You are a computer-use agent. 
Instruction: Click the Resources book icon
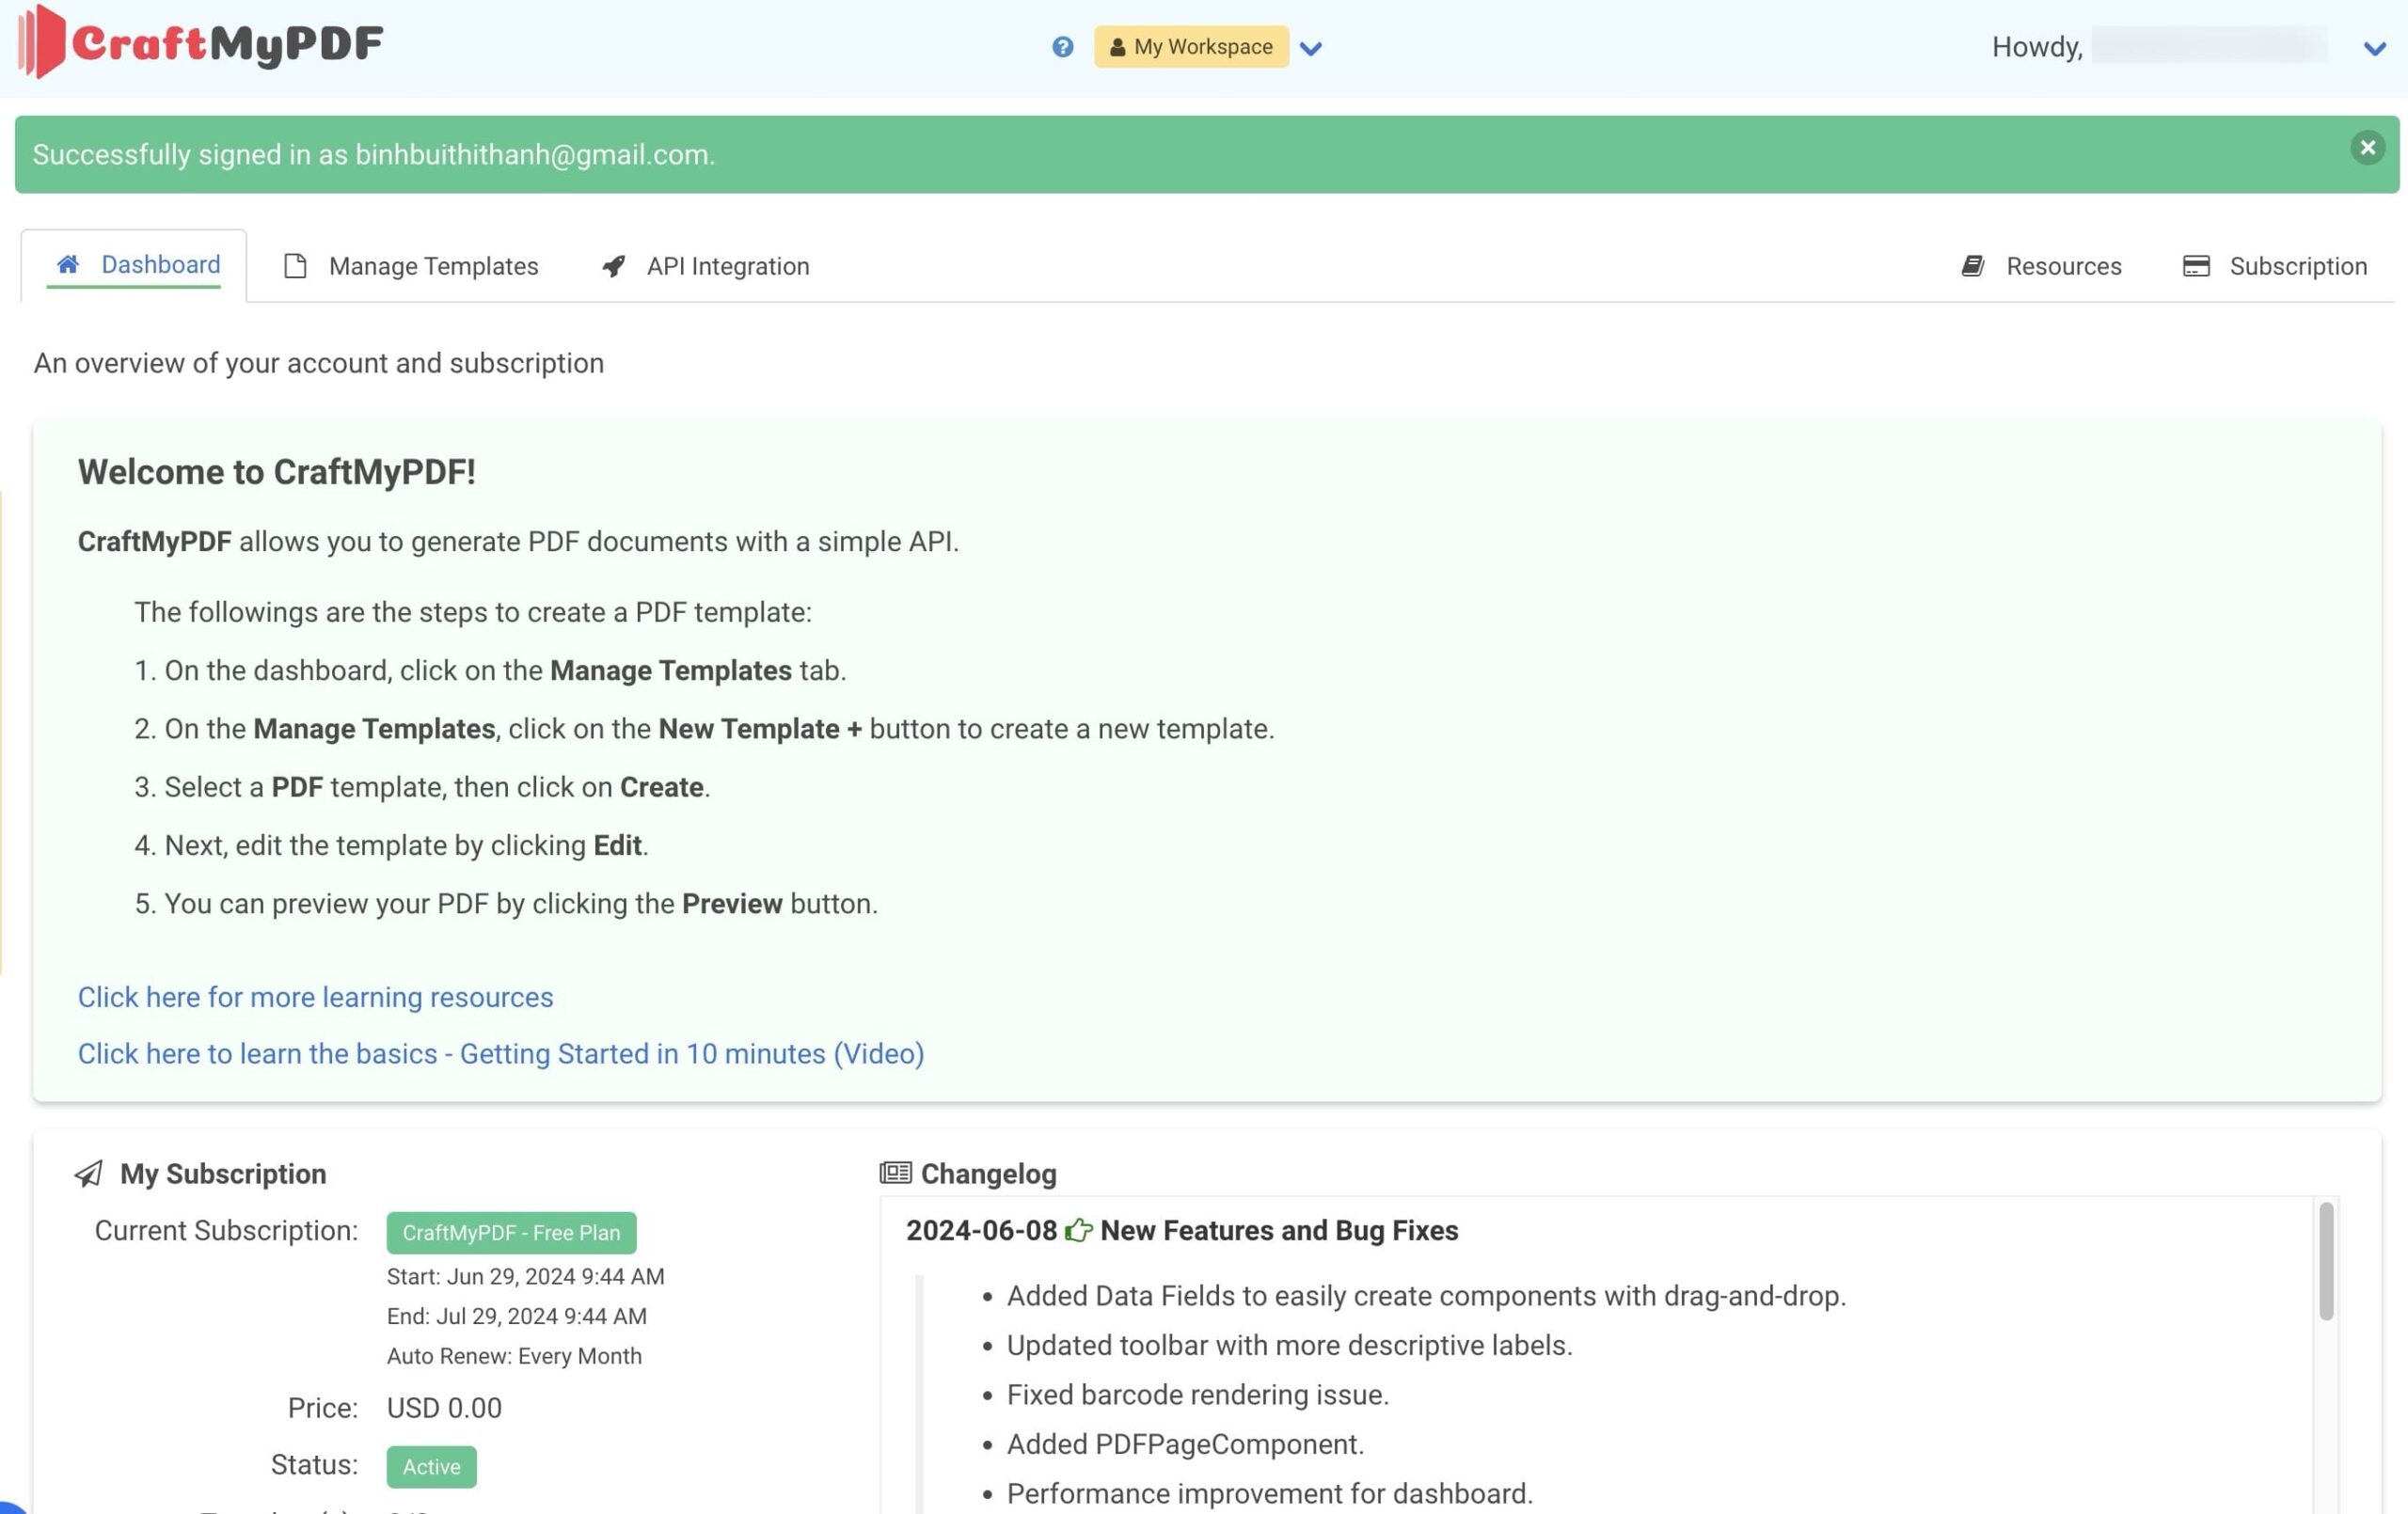(1973, 266)
